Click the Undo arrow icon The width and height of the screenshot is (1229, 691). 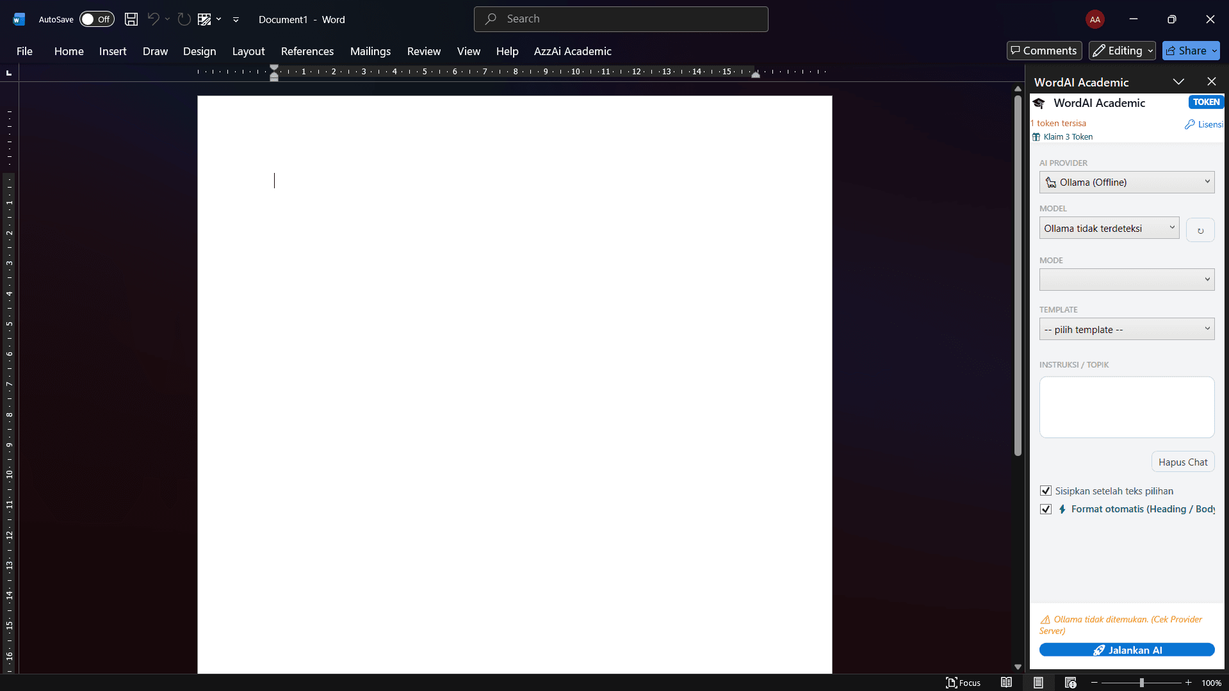(x=153, y=19)
